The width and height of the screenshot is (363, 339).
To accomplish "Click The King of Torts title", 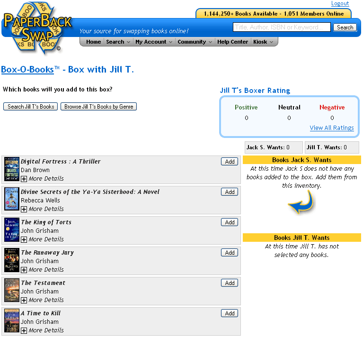I will (46, 222).
